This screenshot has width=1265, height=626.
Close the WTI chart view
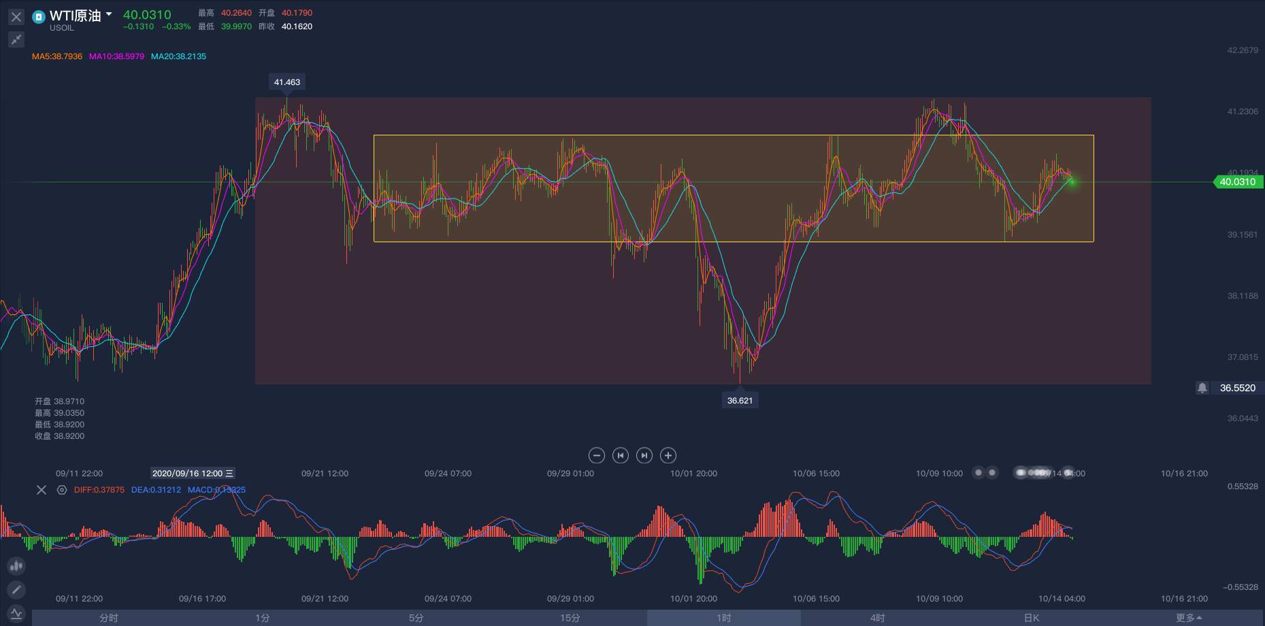point(16,16)
